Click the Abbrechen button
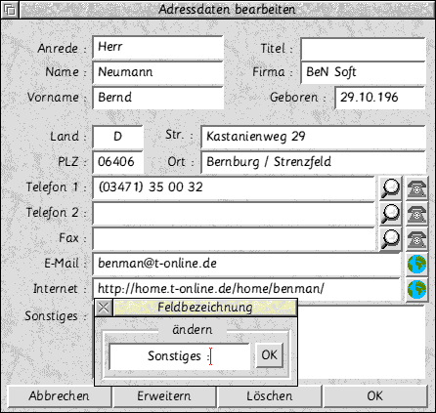 click(60, 396)
